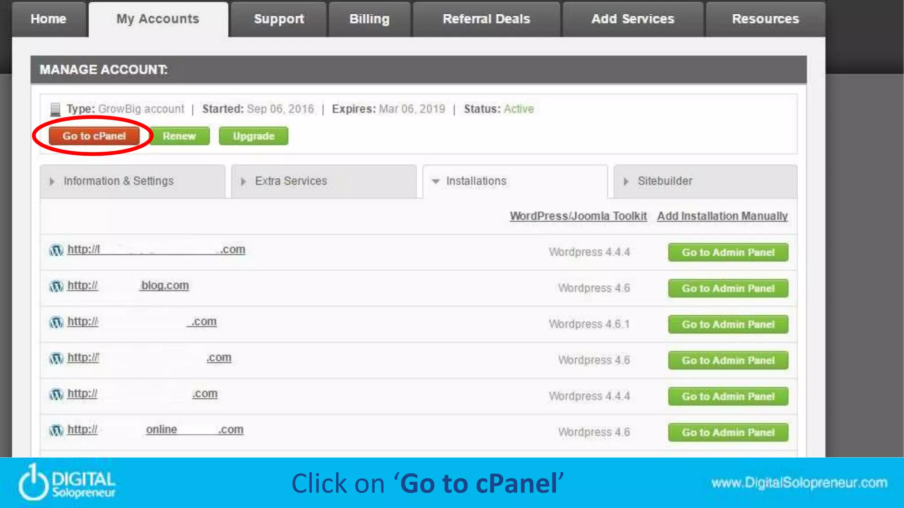Open the Billing tab

[x=369, y=19]
